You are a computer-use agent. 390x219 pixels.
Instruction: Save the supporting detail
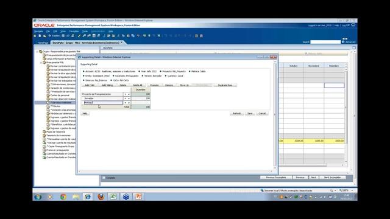pos(250,114)
